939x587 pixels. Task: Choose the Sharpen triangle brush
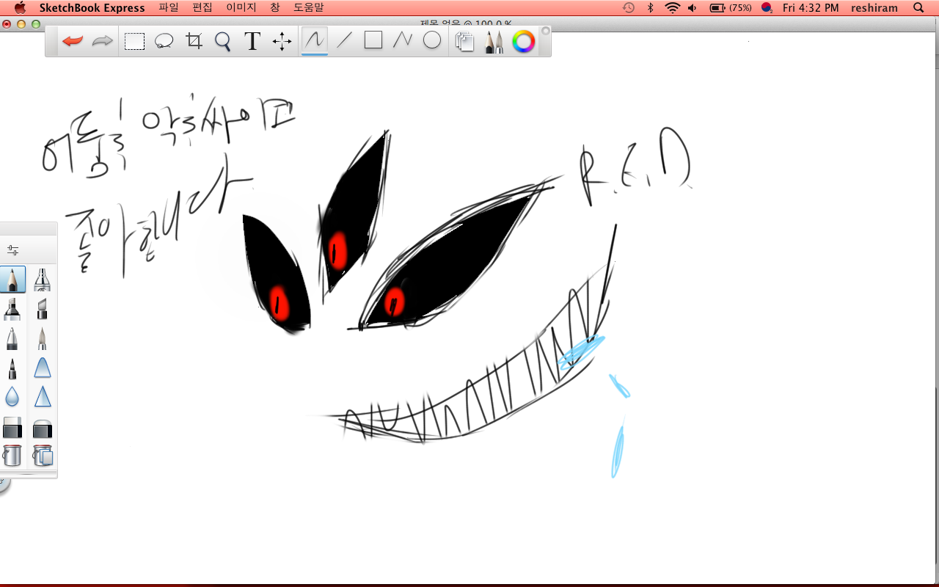43,397
